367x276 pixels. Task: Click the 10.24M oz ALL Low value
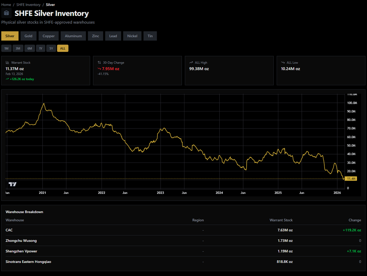point(291,69)
